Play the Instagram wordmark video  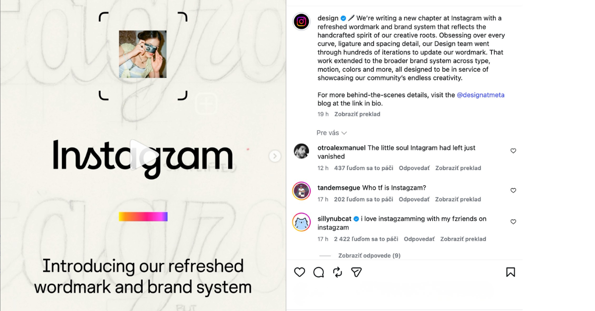(143, 155)
